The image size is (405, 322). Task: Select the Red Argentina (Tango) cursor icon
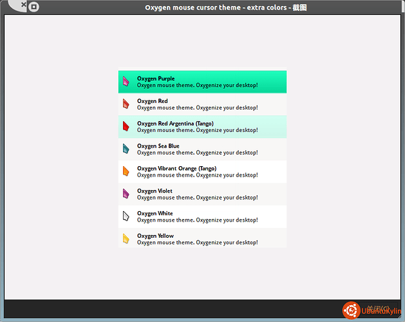(126, 126)
